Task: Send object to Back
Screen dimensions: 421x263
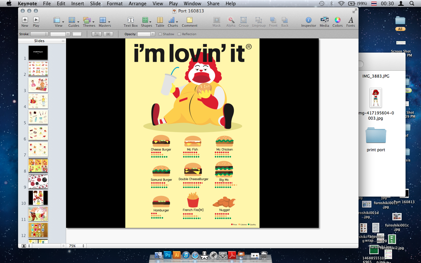Action: pyautogui.click(x=285, y=22)
